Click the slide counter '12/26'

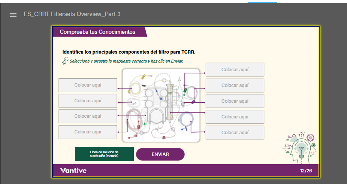coord(306,171)
